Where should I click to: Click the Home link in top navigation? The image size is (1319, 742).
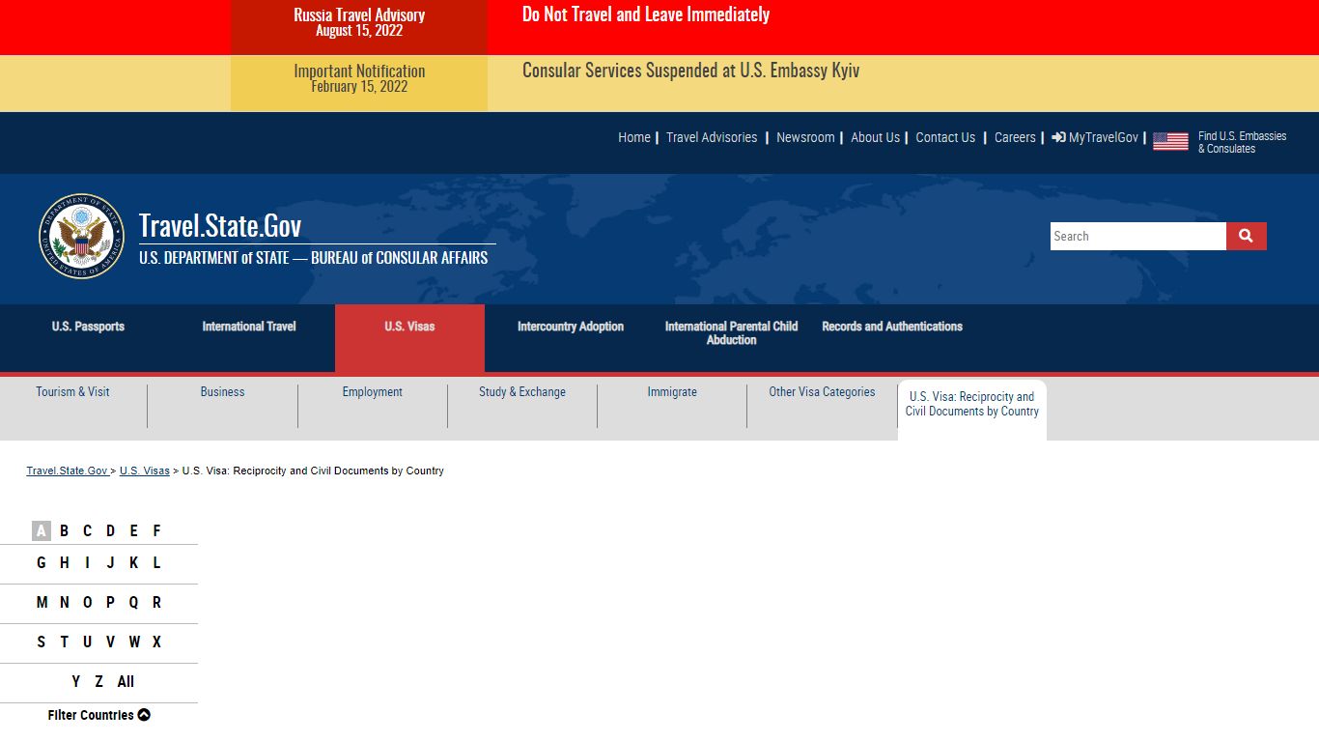coord(634,137)
